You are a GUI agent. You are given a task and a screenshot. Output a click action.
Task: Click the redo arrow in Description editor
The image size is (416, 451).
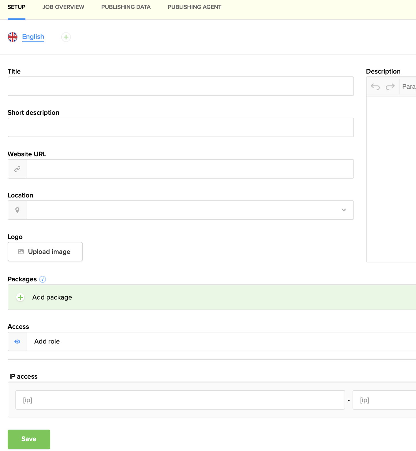(x=390, y=86)
